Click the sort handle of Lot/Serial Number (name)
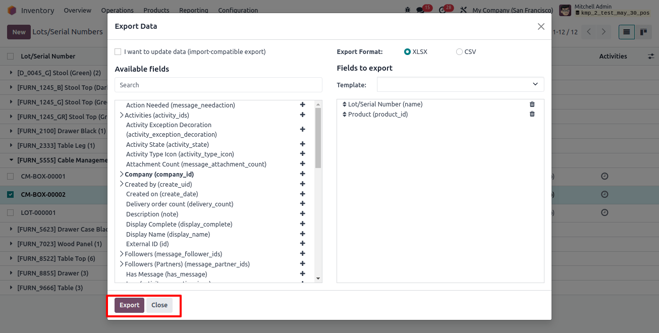The height and width of the screenshot is (333, 659). point(345,104)
